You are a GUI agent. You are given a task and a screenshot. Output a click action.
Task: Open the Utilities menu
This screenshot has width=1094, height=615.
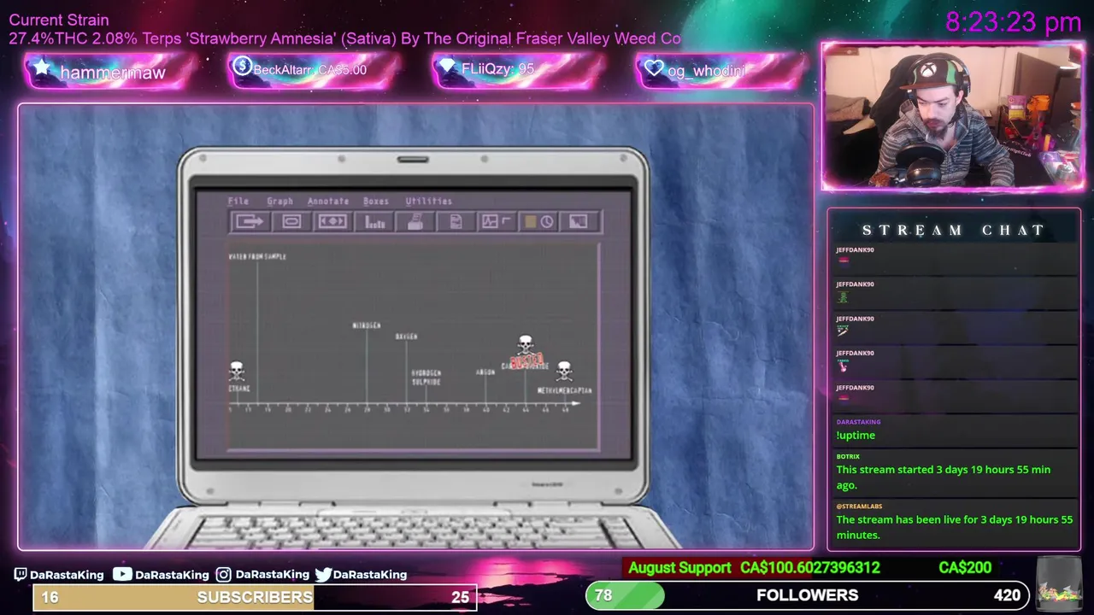[428, 202]
